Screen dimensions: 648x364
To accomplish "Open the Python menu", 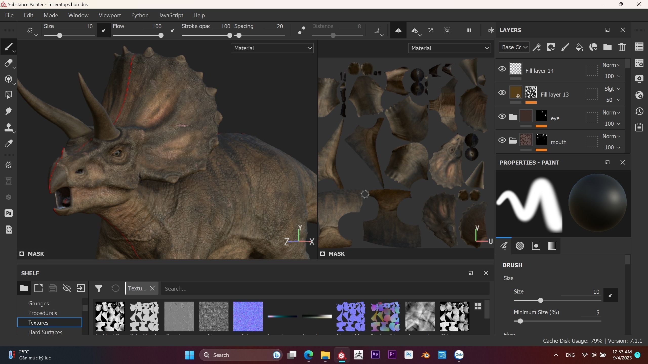I will (x=140, y=15).
